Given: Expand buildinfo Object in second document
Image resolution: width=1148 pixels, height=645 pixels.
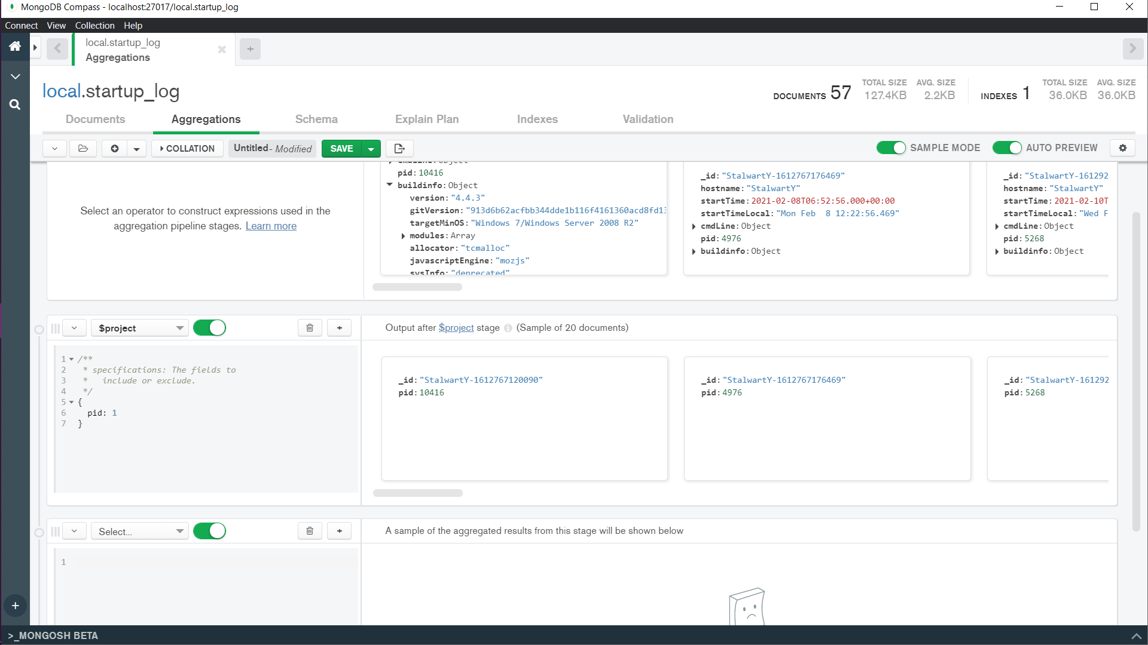Looking at the screenshot, I should coord(694,251).
